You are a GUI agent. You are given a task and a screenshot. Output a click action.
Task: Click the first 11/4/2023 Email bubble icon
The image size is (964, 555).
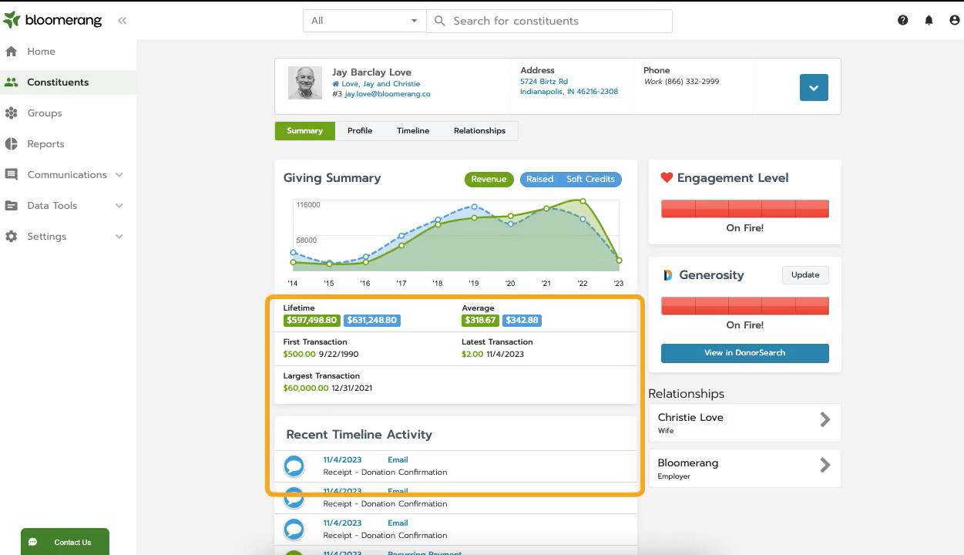294,466
